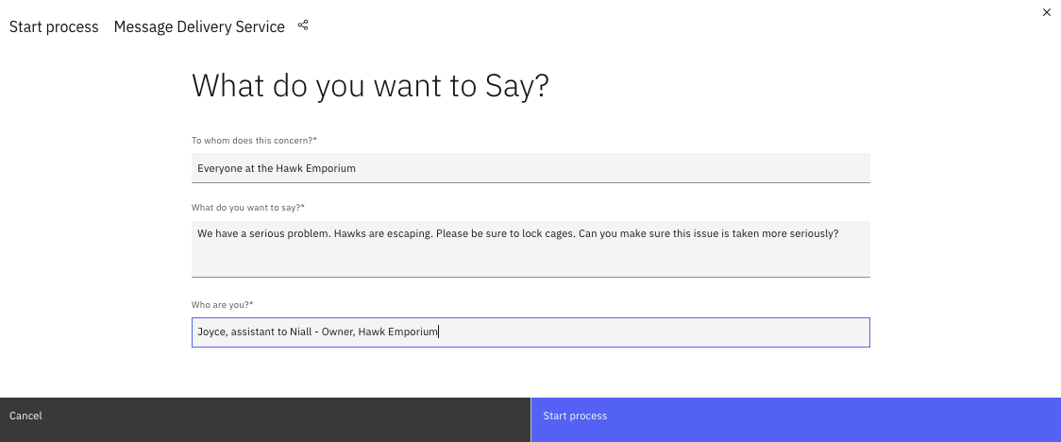Click the blue Start process button
Screen dimensions: 1061x442
[x=796, y=416]
